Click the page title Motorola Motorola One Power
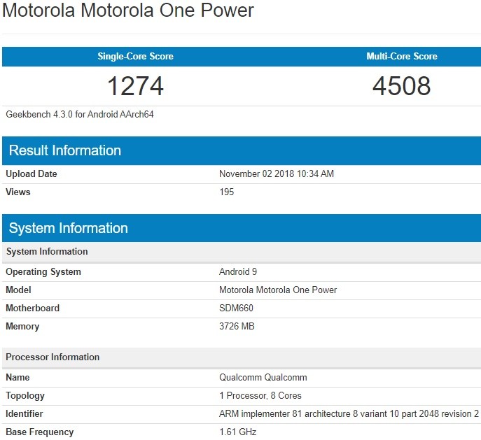The width and height of the screenshot is (481, 440). click(x=128, y=10)
